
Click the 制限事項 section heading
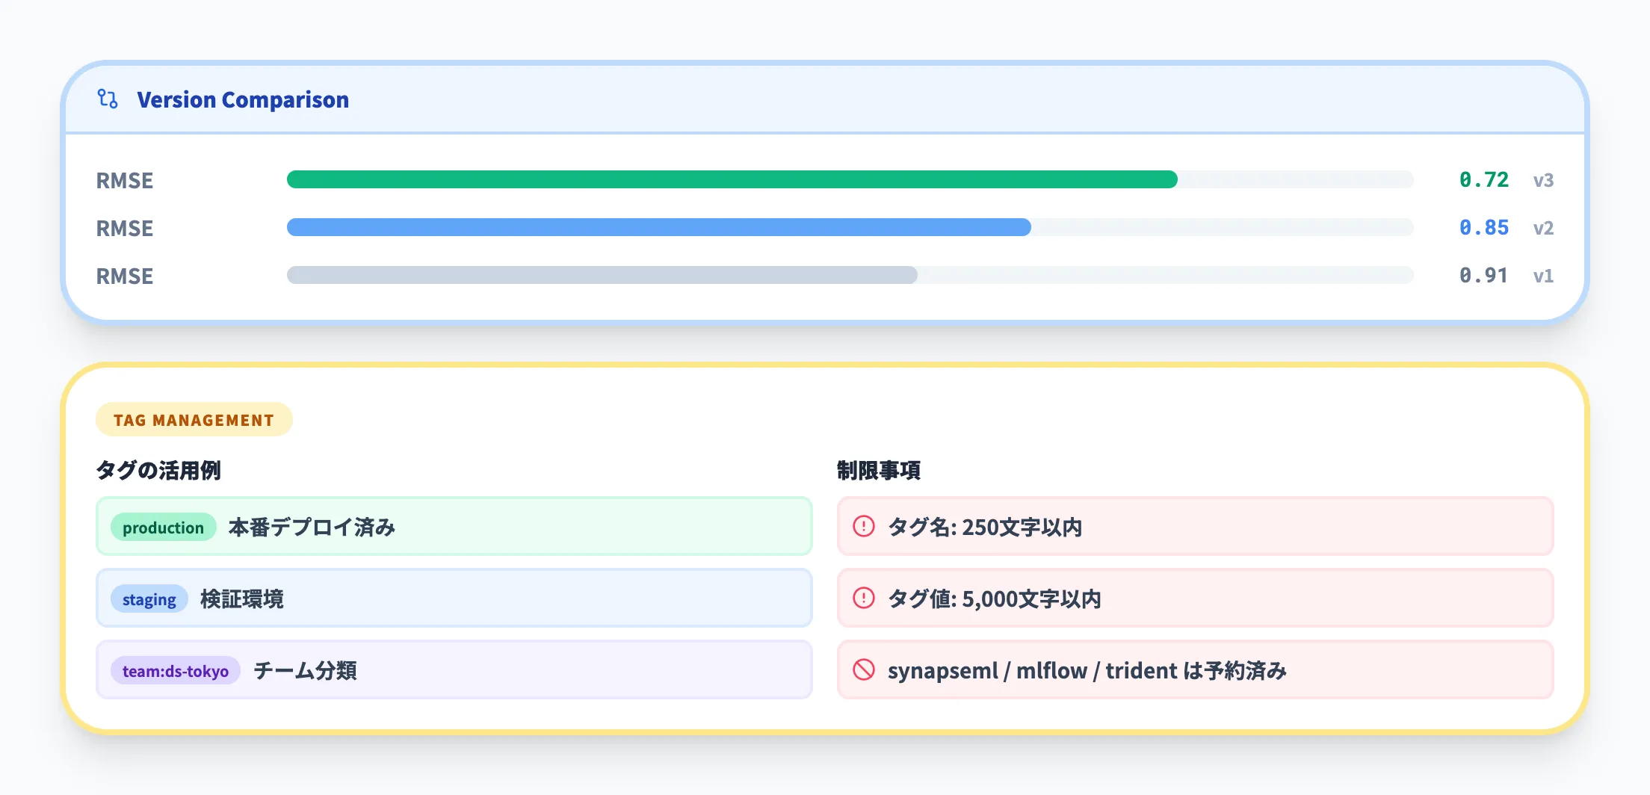click(879, 471)
